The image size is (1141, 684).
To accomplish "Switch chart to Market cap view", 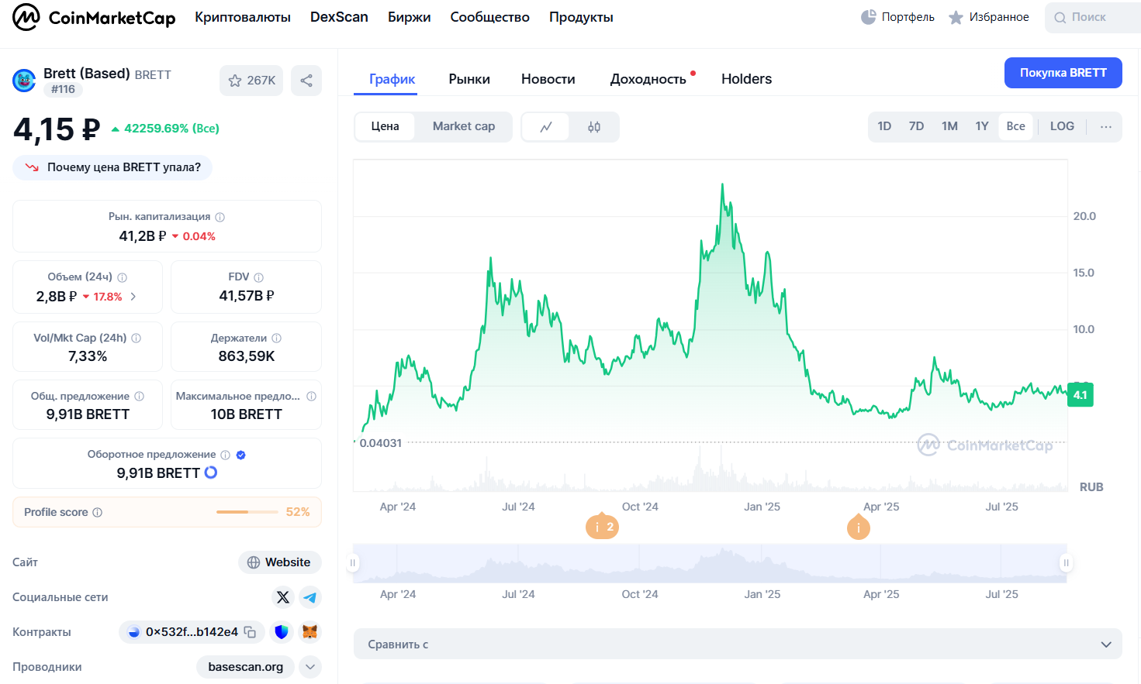I will click(x=464, y=126).
